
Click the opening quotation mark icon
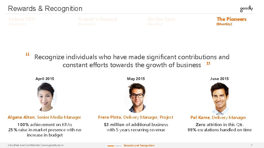(x=28, y=55)
